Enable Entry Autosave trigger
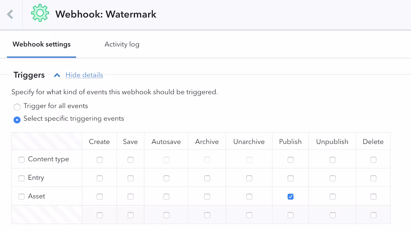 click(x=166, y=178)
